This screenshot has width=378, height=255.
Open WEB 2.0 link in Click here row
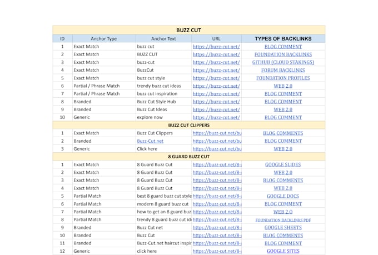coord(283,149)
